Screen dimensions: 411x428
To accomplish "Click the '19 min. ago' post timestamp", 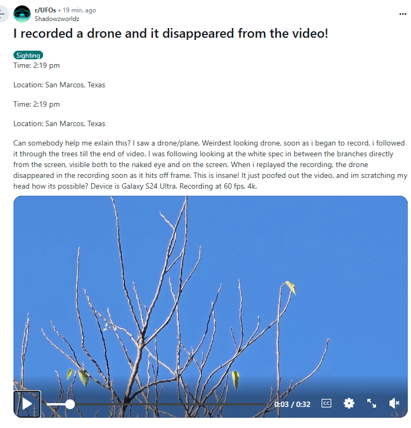I will coord(79,10).
